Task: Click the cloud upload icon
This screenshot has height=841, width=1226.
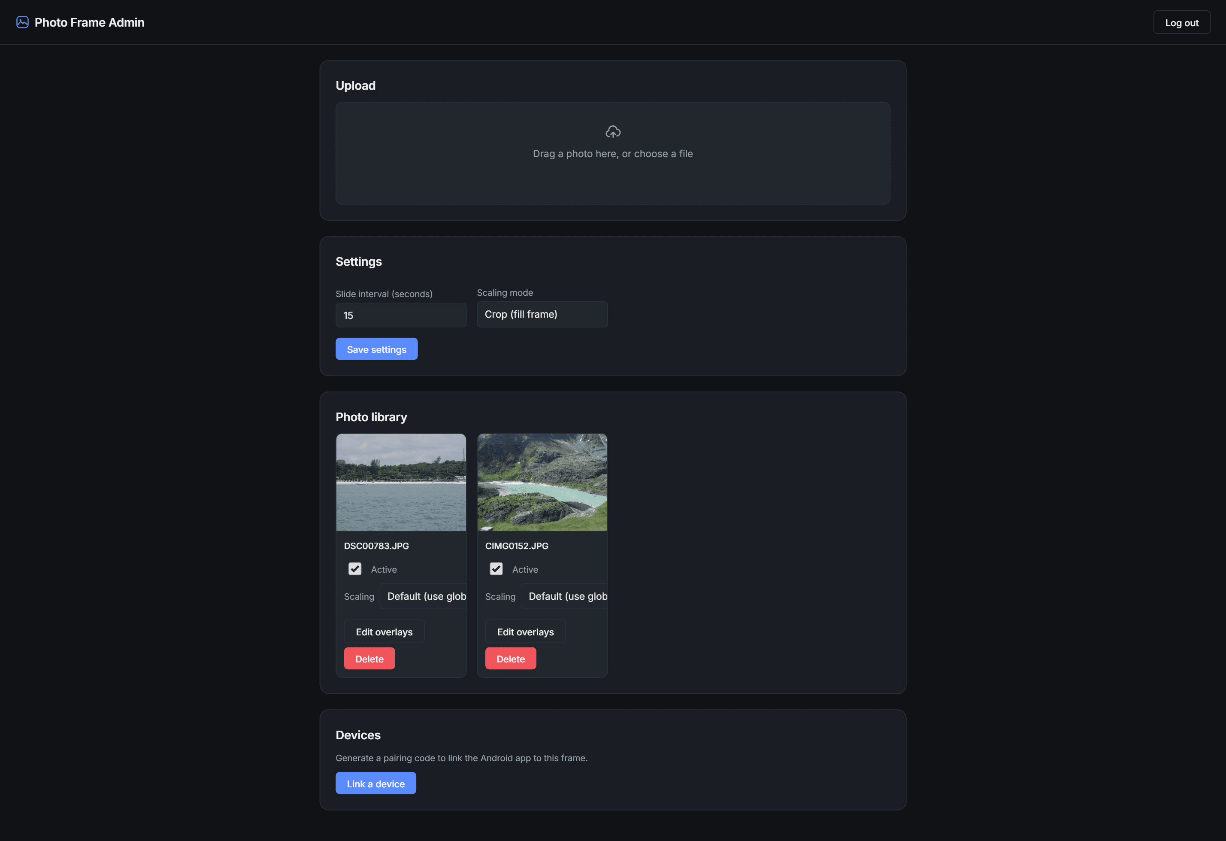Action: coord(612,131)
